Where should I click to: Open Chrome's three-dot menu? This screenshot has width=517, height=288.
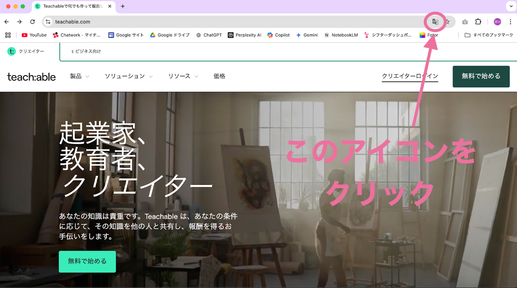pos(510,22)
